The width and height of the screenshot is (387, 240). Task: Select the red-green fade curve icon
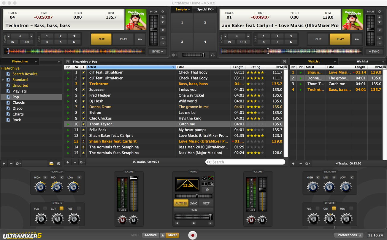coord(211,178)
